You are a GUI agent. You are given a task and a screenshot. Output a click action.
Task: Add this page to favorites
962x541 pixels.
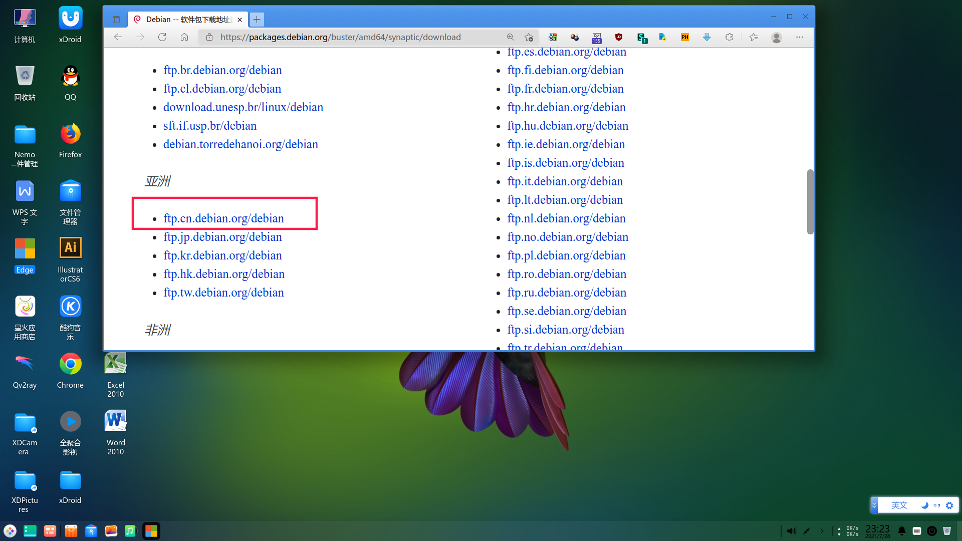click(x=529, y=37)
